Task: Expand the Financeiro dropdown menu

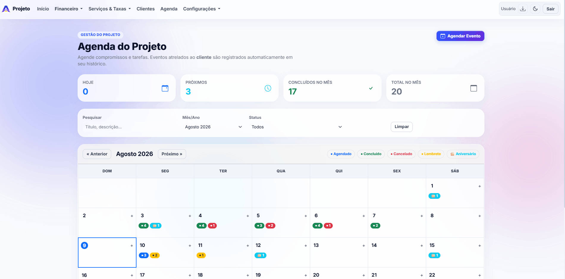Action: pos(69,9)
